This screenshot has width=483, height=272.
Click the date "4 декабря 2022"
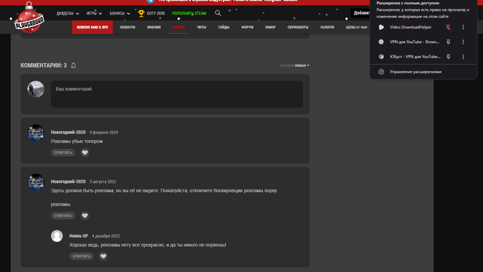tap(106, 236)
